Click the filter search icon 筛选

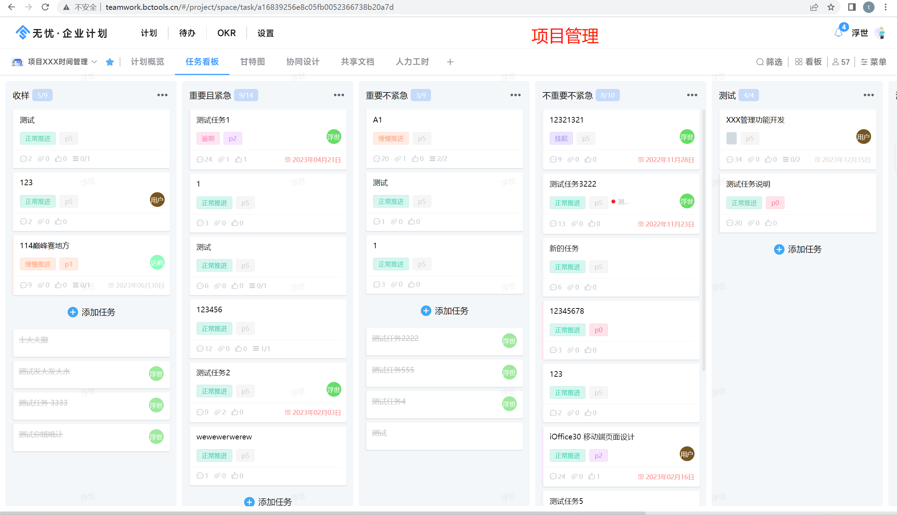click(x=760, y=62)
